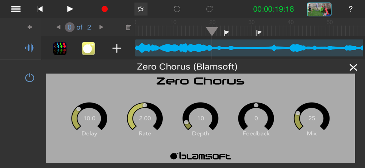Undo the last action
Viewport: 365px width, 168px height.
coord(177,9)
